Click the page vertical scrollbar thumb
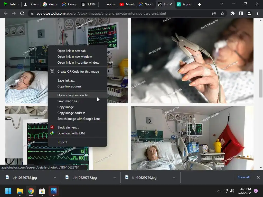Image resolution: width=263 pixels, height=197 pixels. 261,83
